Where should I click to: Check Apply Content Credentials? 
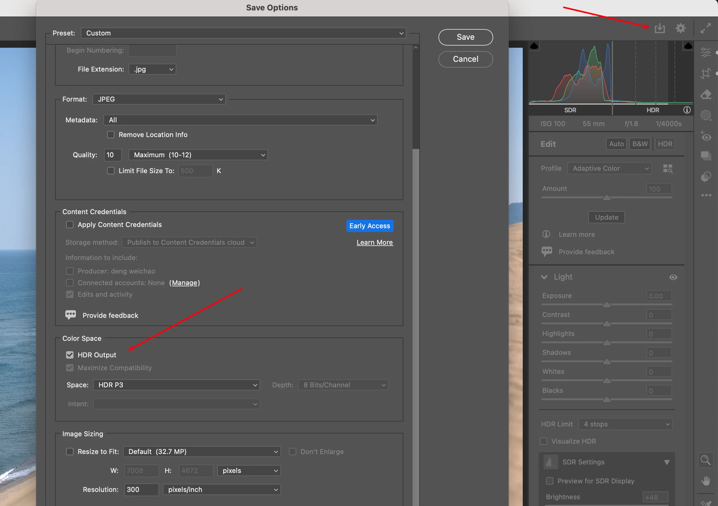point(70,225)
